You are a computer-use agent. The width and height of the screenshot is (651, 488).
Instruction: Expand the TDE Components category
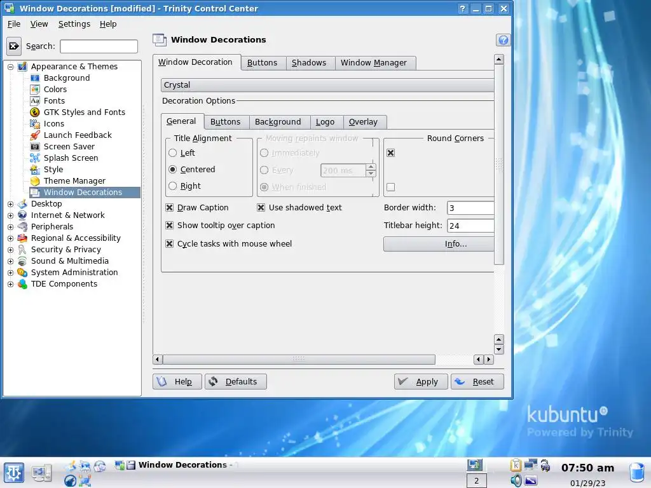tap(10, 284)
